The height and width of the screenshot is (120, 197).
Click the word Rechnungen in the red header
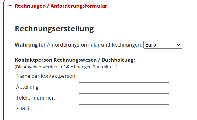(30, 6)
